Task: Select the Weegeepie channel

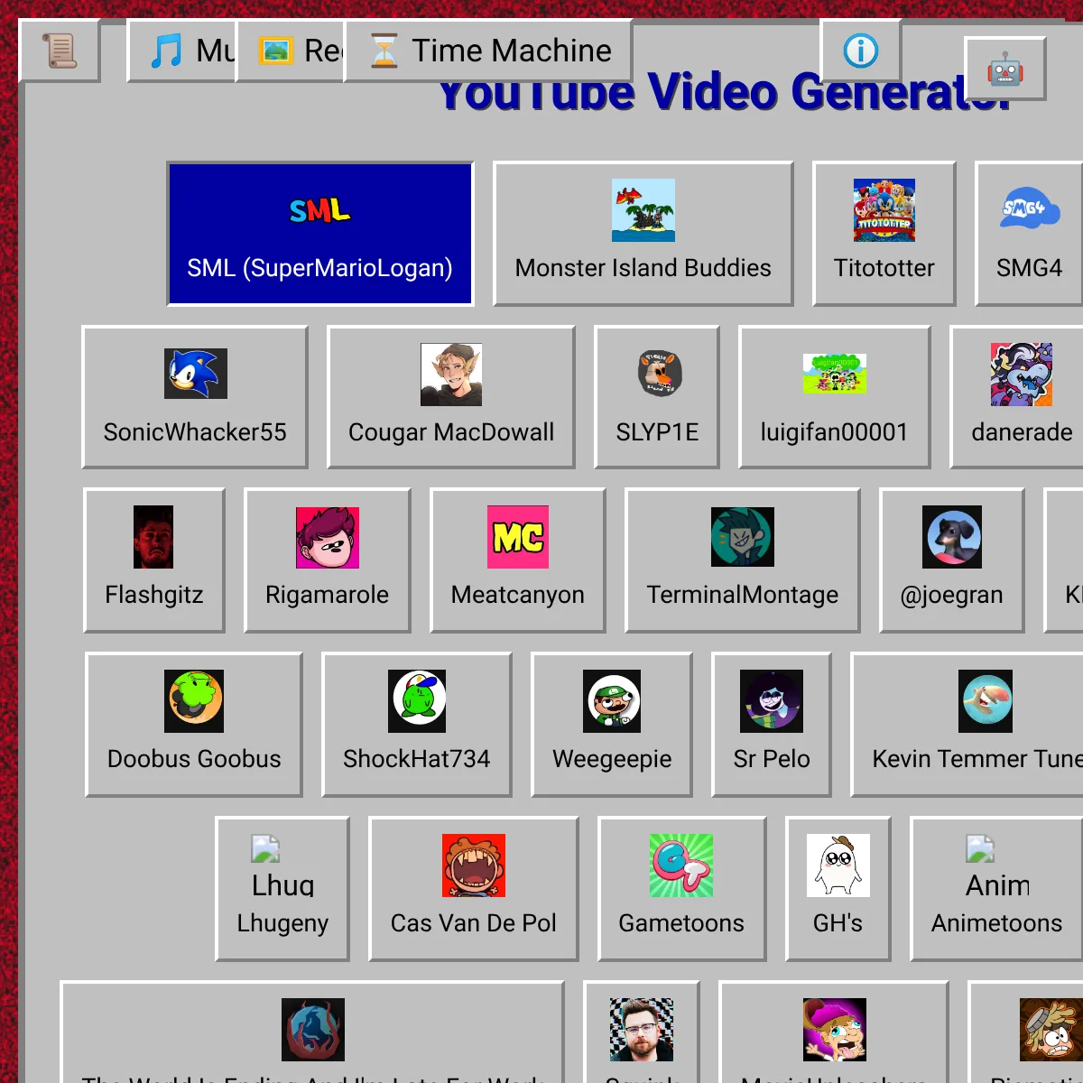Action: tap(612, 725)
